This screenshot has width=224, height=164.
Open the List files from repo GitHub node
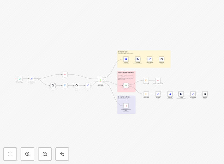pos(53,85)
